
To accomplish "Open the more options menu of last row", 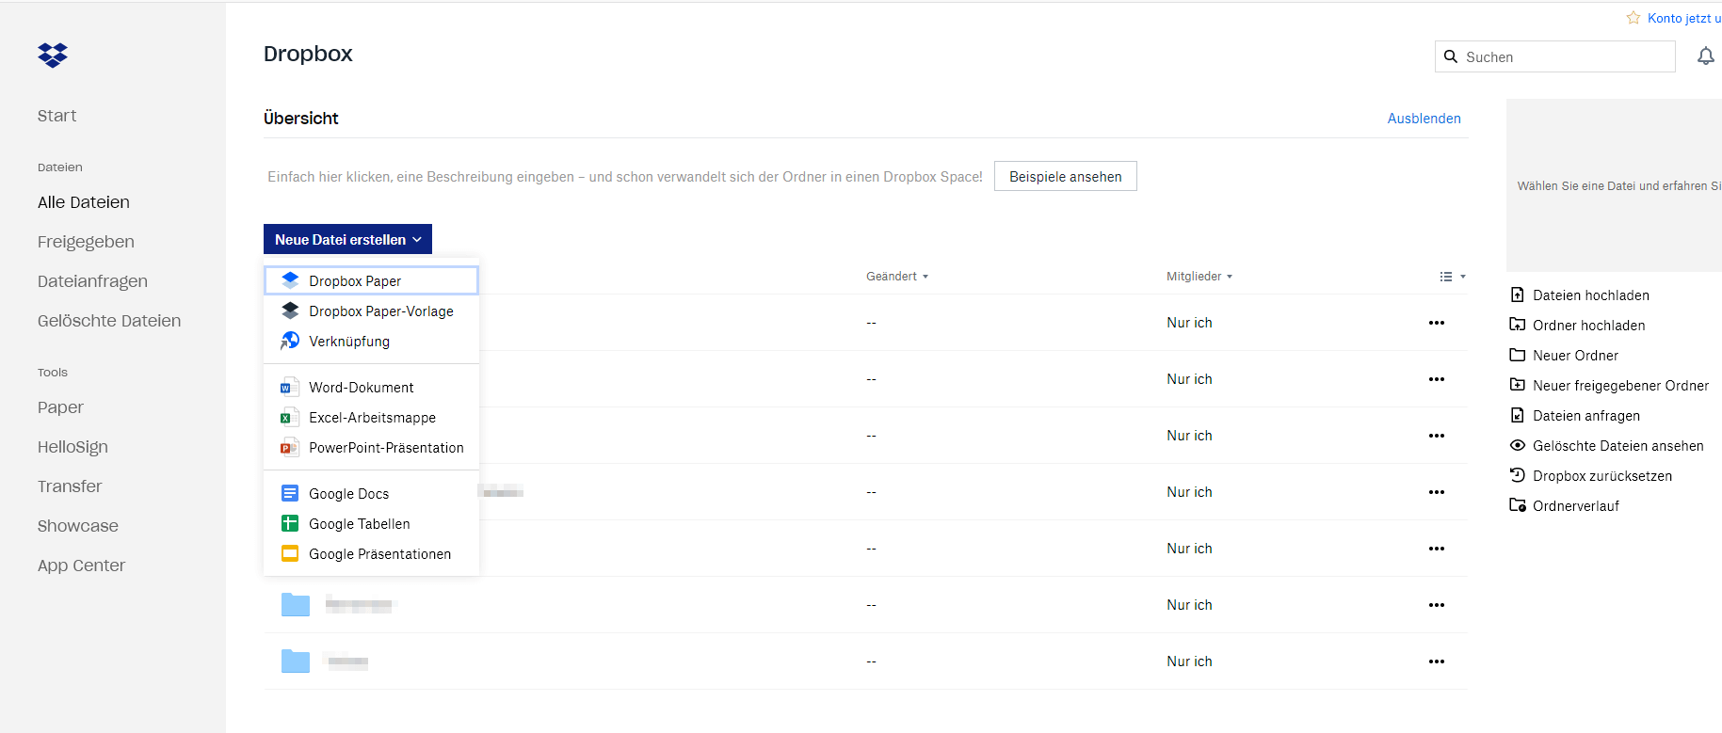I will point(1436,661).
